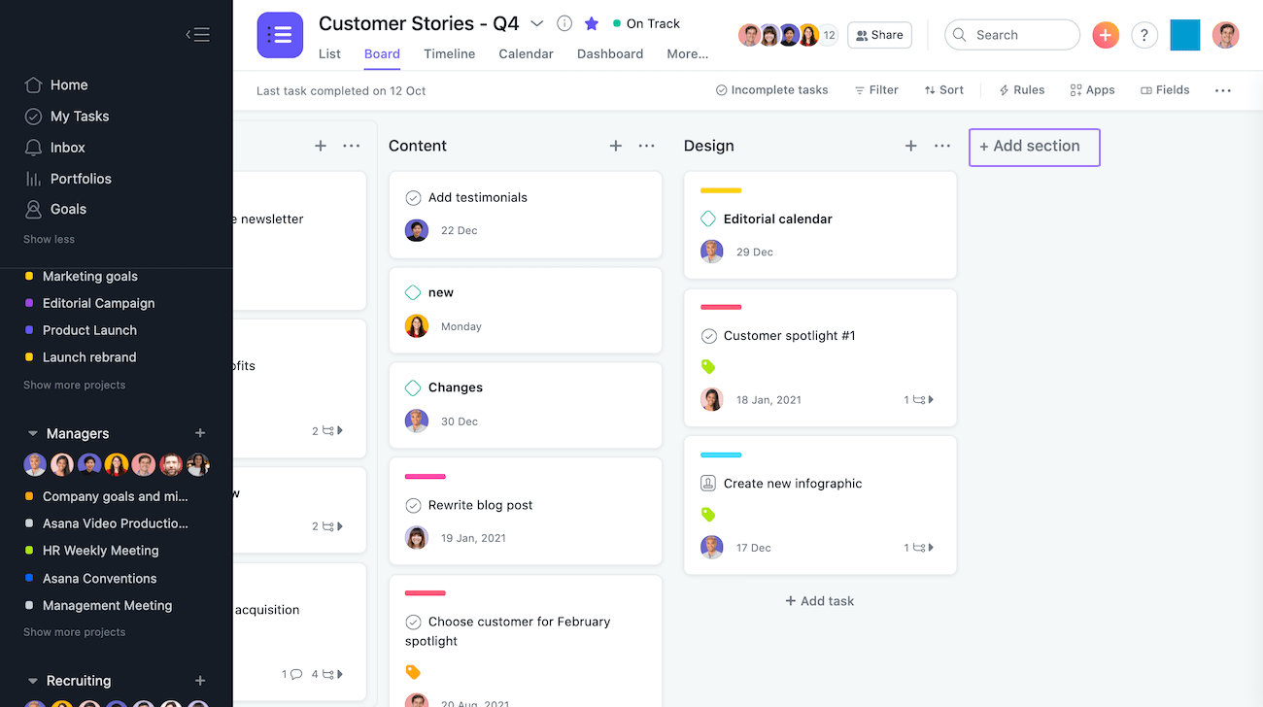This screenshot has height=707, width=1263.
Task: Mark Add testimonials task complete
Action: (413, 197)
